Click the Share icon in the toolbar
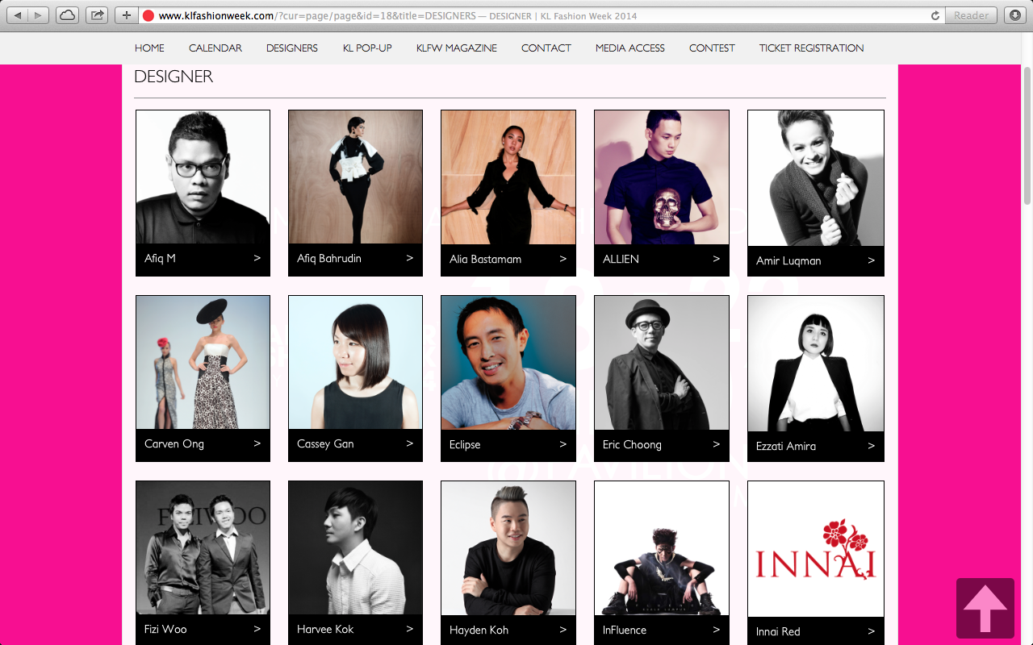1033x645 pixels. tap(97, 15)
